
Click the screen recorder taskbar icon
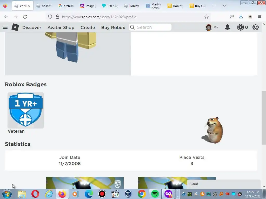point(102,194)
